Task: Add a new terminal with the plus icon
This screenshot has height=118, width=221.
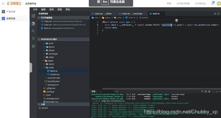Action: click(x=117, y=91)
